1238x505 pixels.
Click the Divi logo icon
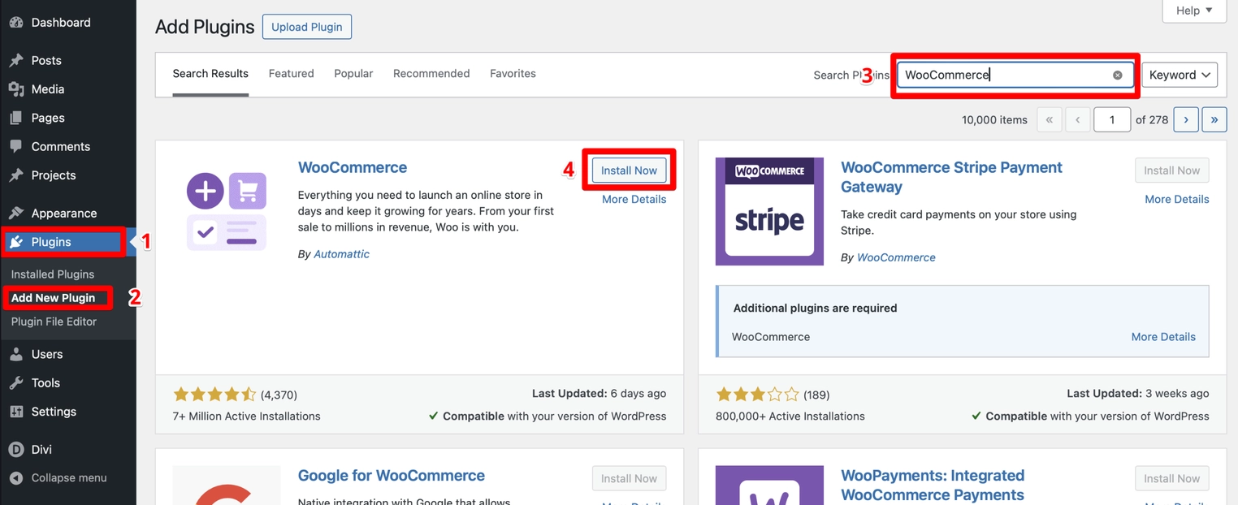click(16, 450)
